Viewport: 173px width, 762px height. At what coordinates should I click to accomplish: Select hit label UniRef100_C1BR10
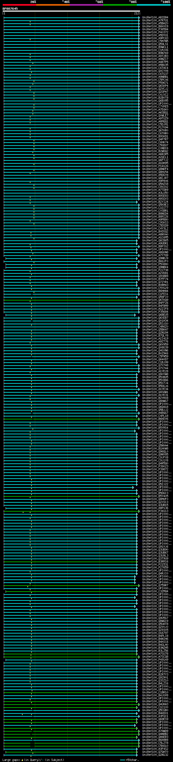tap(155, 692)
